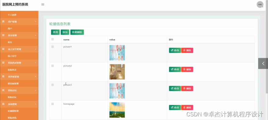Image resolution: width=268 pixels, height=120 pixels.
Task: Click 删除 for the picture2 row
Action: click(187, 69)
